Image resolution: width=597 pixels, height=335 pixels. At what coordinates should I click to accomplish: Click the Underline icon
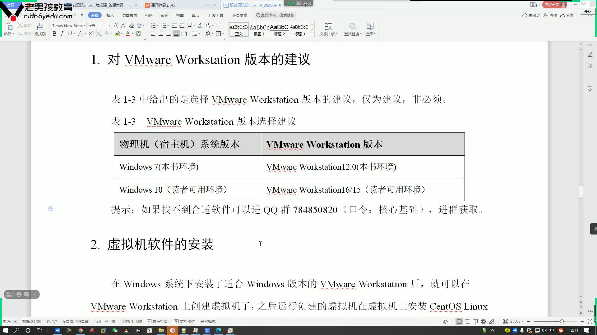[70, 33]
